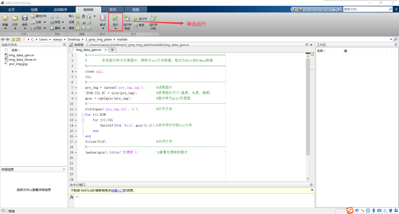Click the Save (保存) floppy disk icon

point(25,18)
